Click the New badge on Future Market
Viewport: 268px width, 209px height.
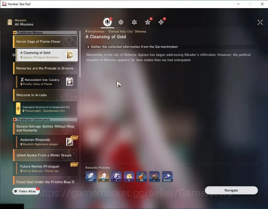74,164
